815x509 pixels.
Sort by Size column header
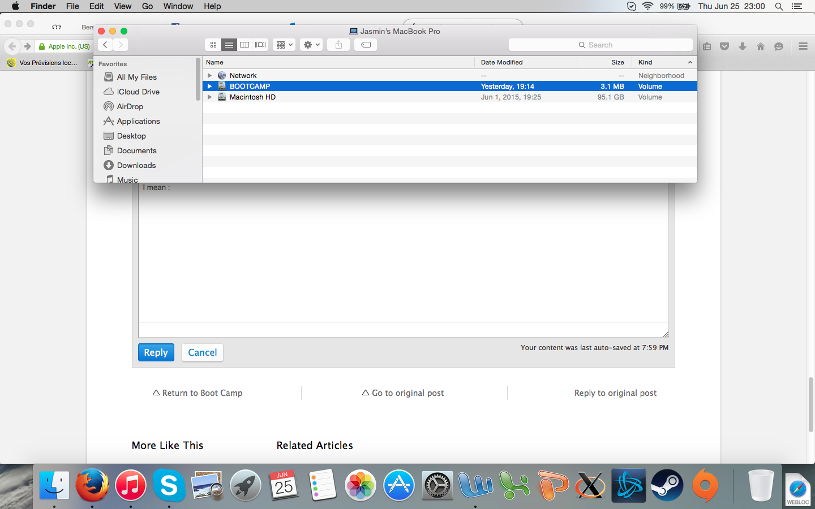pos(604,62)
